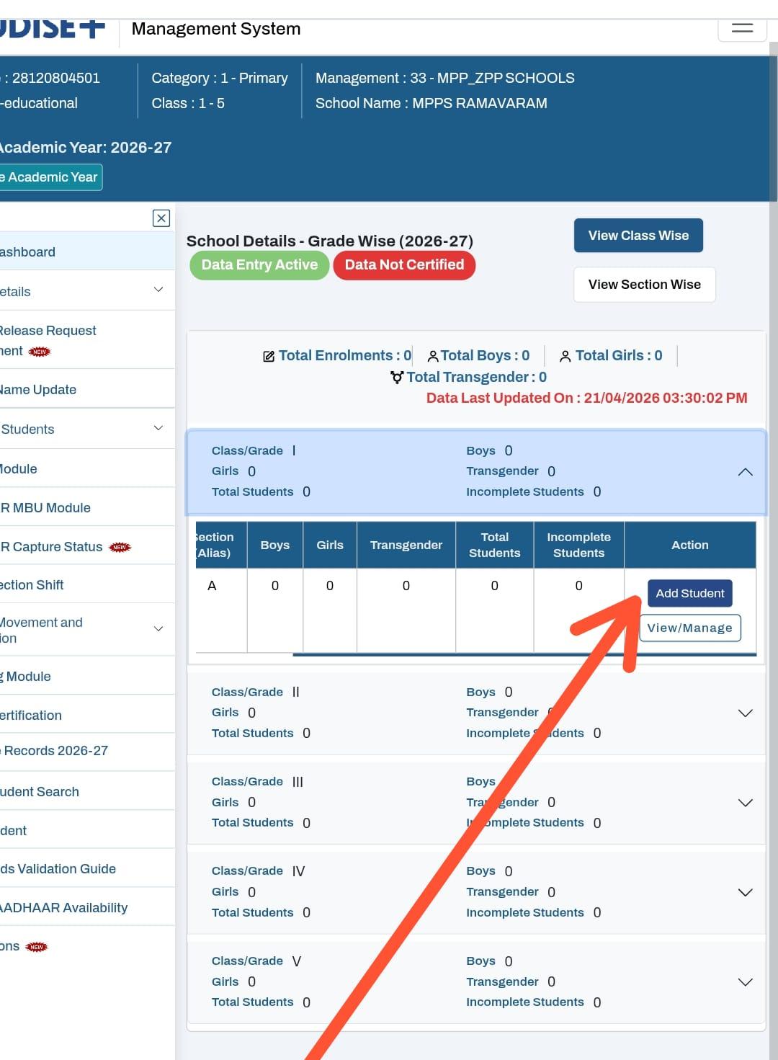
Task: Click the UDISE+ logo
Action: tap(52, 29)
